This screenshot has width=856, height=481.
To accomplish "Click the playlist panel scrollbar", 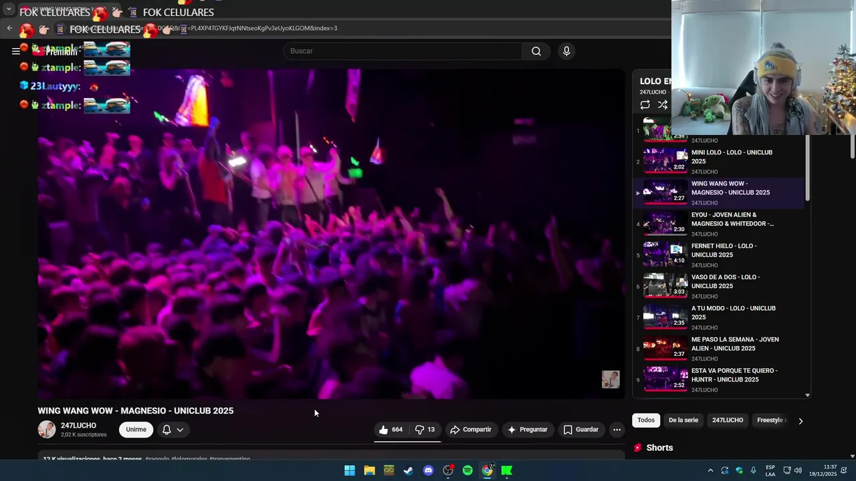I will click(807, 167).
